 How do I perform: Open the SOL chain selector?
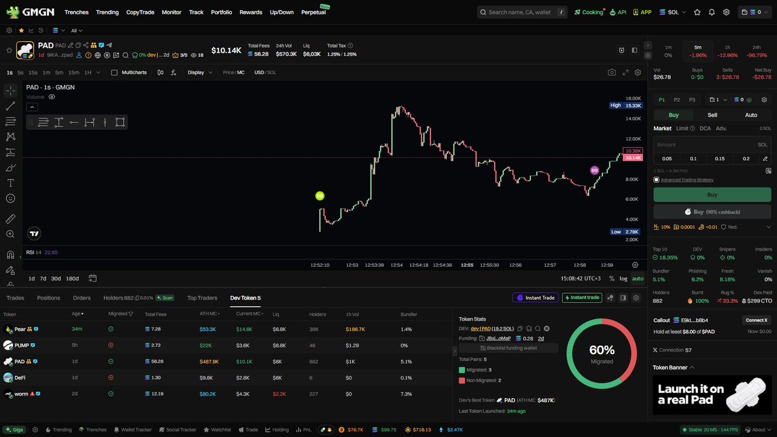point(673,12)
